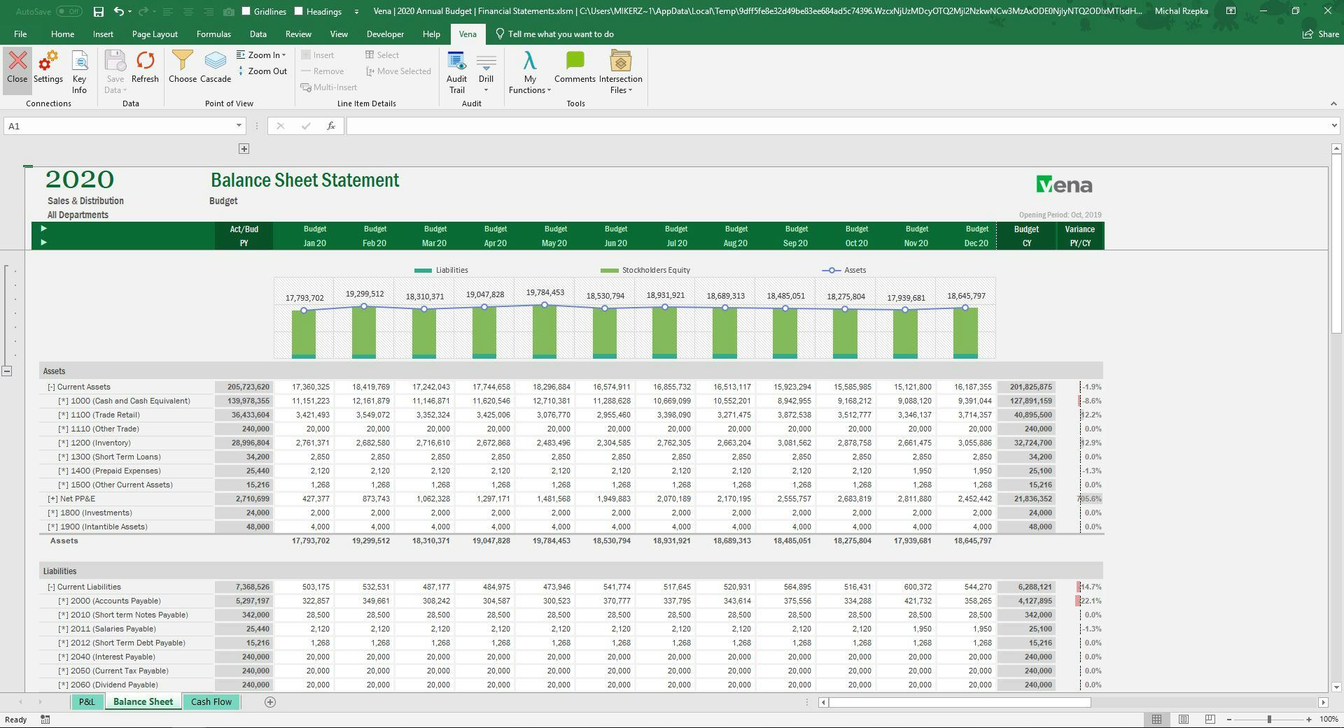Toggle the Gridlines checkbox
This screenshot has height=728, width=1344.
click(x=246, y=11)
